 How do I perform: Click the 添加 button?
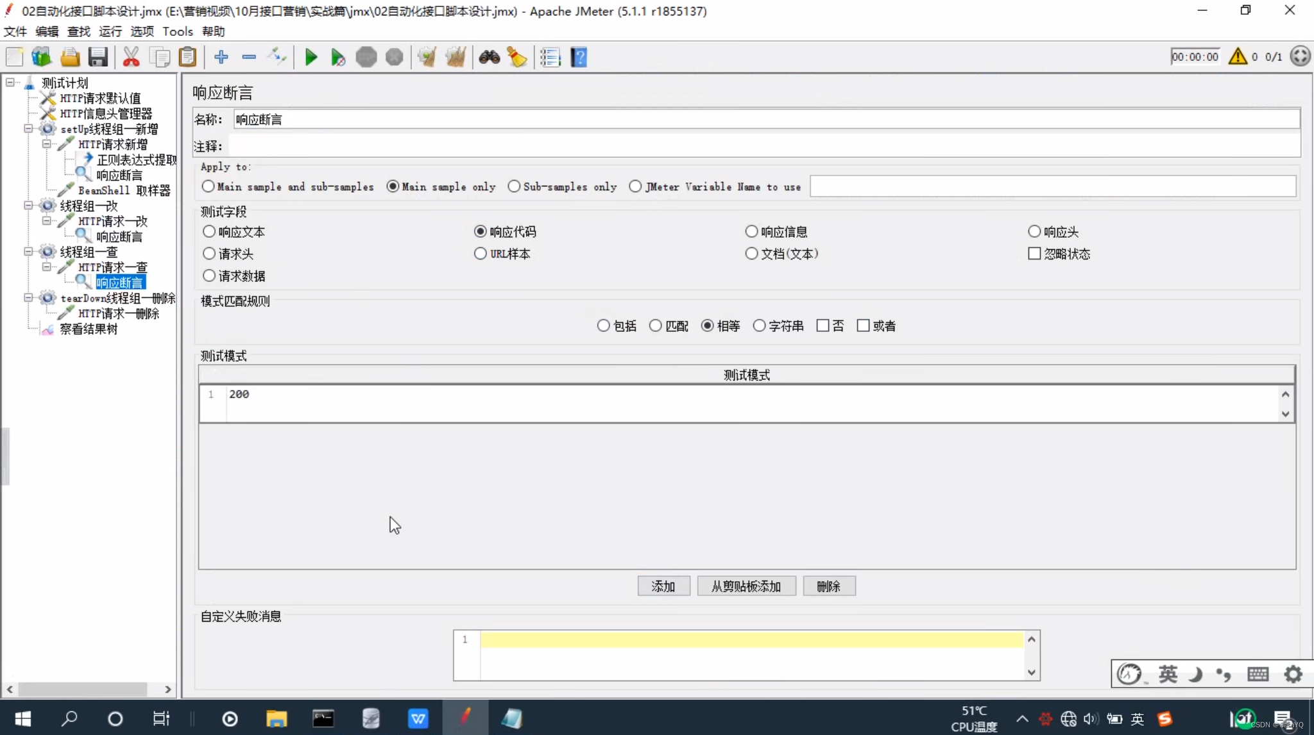click(663, 586)
